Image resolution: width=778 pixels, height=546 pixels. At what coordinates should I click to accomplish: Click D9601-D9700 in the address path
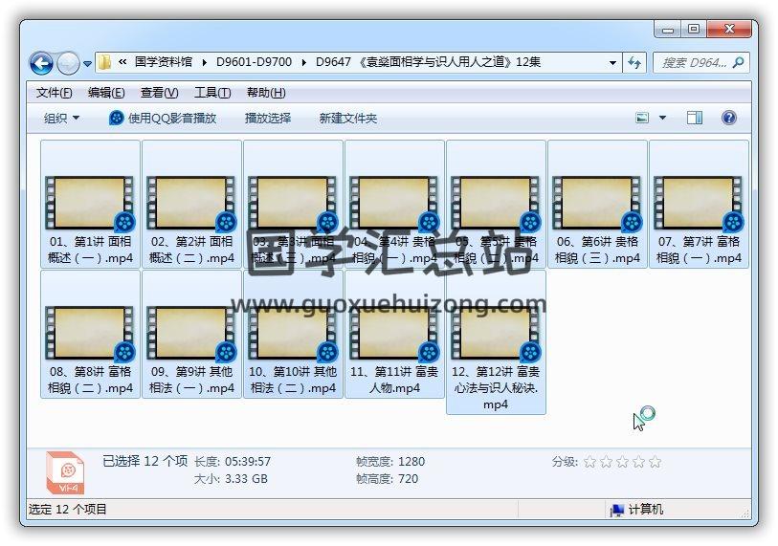click(x=254, y=62)
